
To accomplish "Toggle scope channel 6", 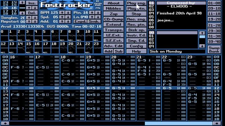I will (55, 35).
